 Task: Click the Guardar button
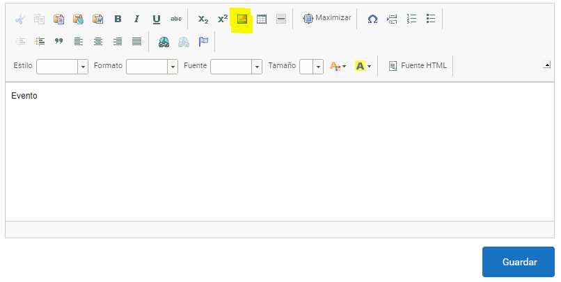tap(519, 262)
